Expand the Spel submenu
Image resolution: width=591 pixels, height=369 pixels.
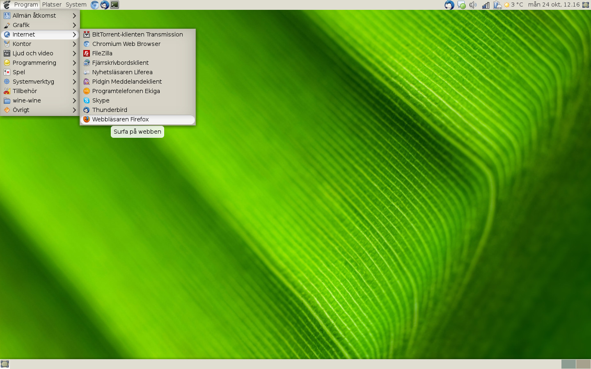tap(40, 72)
